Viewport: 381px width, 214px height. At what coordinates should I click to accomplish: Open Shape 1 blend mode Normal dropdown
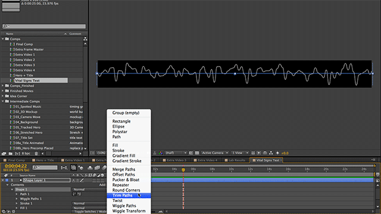click(x=89, y=190)
